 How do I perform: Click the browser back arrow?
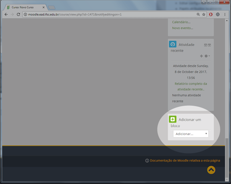[6, 15]
